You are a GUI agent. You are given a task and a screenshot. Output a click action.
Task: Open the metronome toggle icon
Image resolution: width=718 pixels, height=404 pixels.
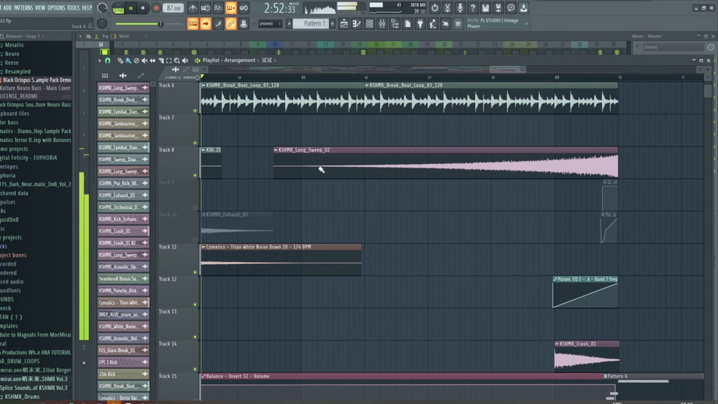point(194,8)
